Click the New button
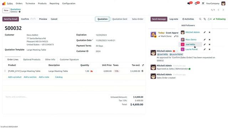The image size is (228, 128). click(6, 10)
